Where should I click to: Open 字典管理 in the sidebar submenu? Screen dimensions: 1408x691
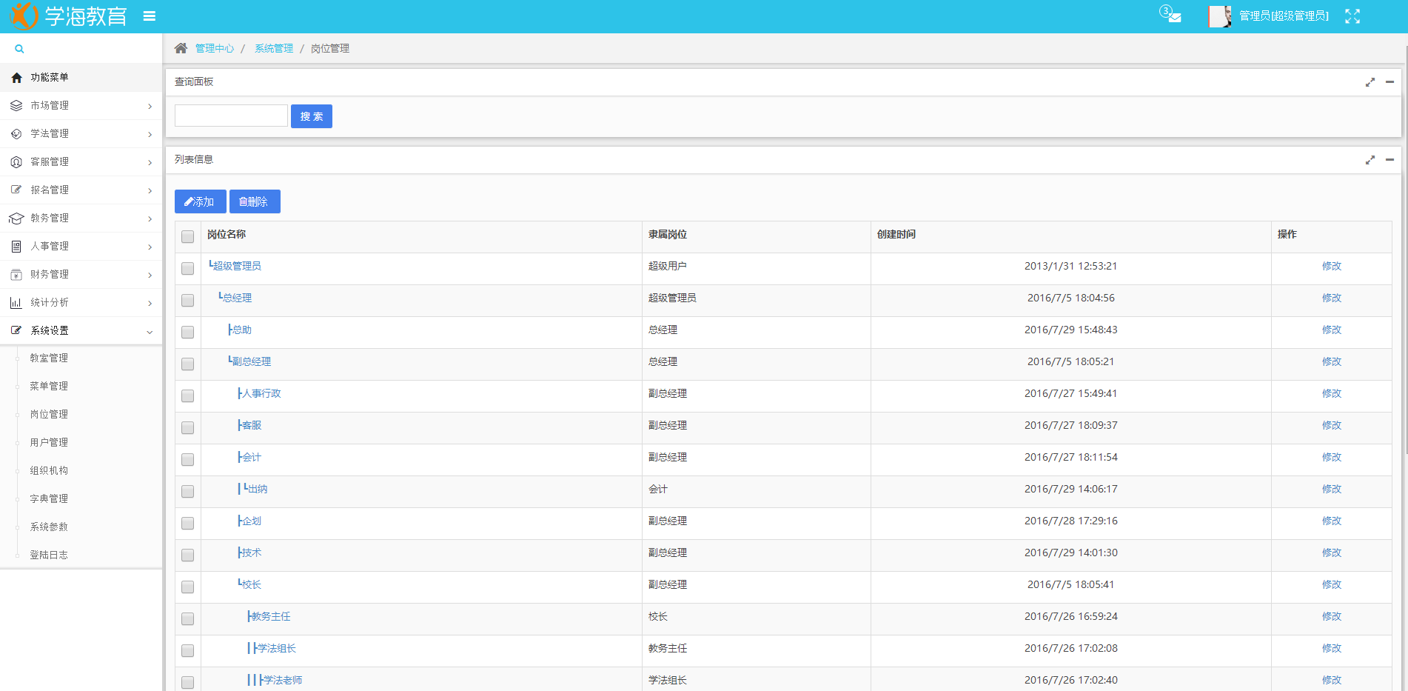click(x=49, y=498)
